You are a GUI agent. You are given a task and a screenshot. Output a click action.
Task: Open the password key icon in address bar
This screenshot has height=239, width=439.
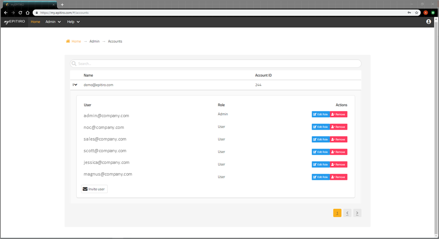[409, 13]
